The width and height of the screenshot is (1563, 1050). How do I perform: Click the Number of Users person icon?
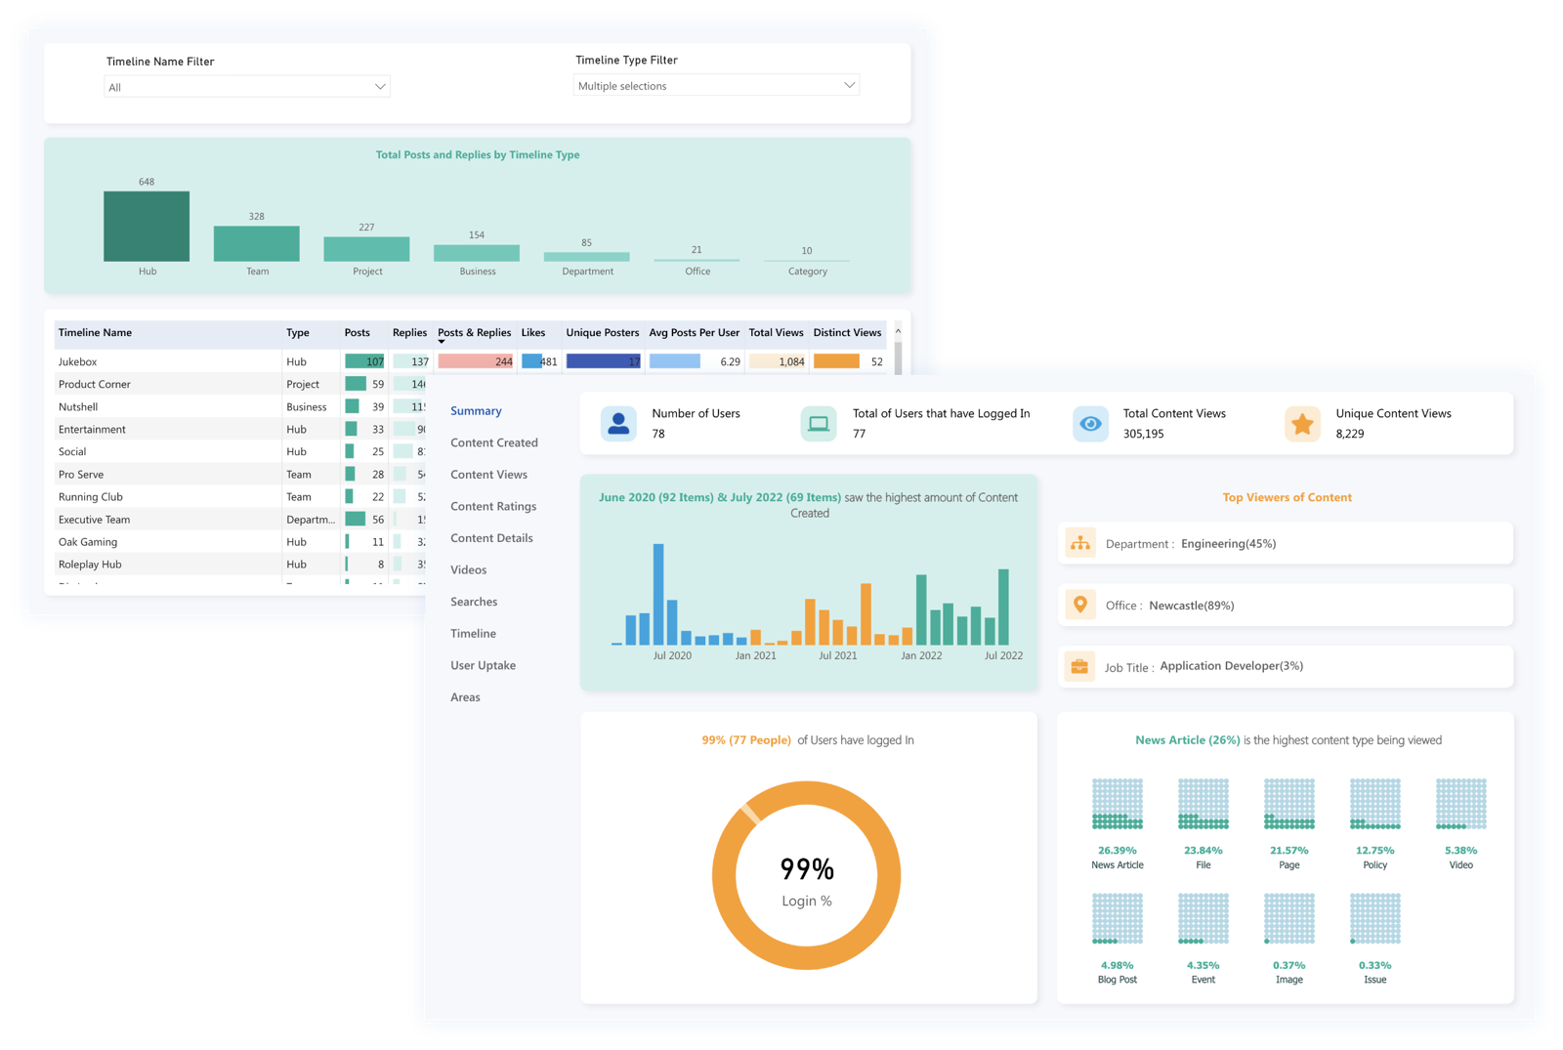click(x=619, y=424)
